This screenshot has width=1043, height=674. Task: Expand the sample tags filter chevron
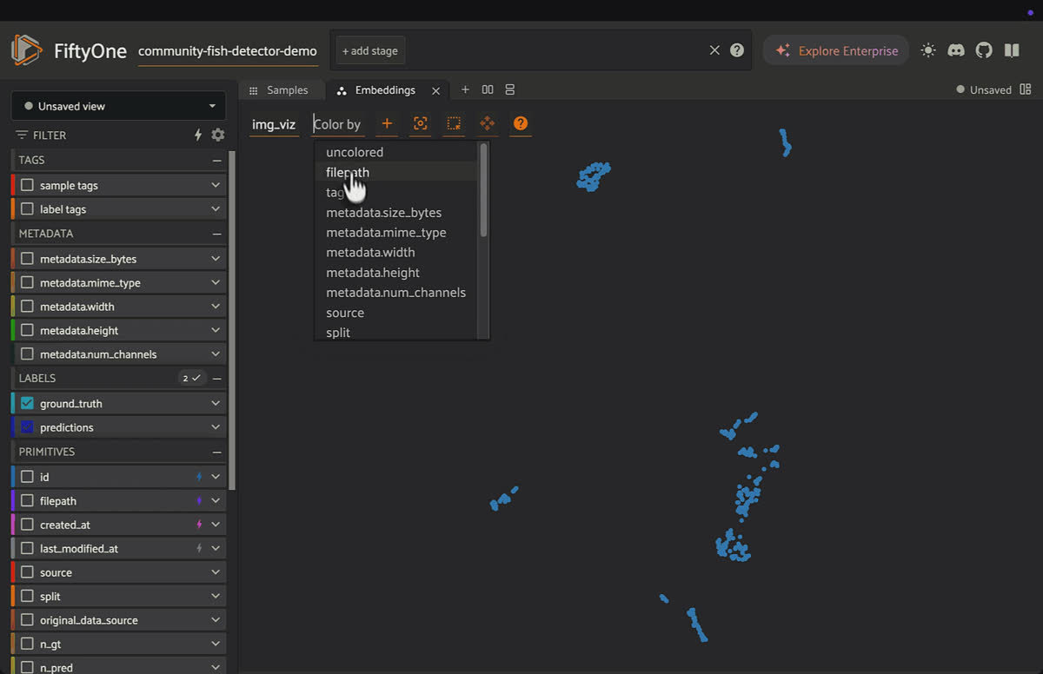click(216, 185)
